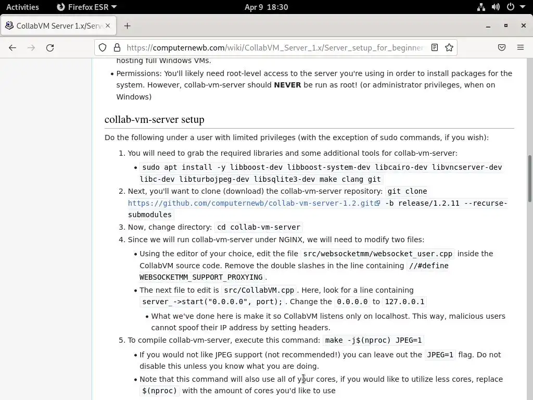Open the tracking protection shield icon

[103, 47]
